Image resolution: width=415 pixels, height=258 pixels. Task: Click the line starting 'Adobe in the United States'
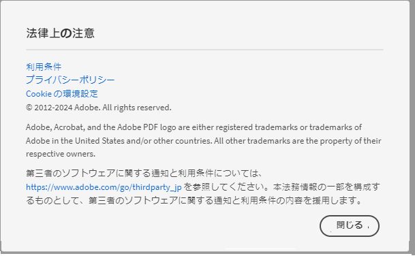[x=204, y=141]
